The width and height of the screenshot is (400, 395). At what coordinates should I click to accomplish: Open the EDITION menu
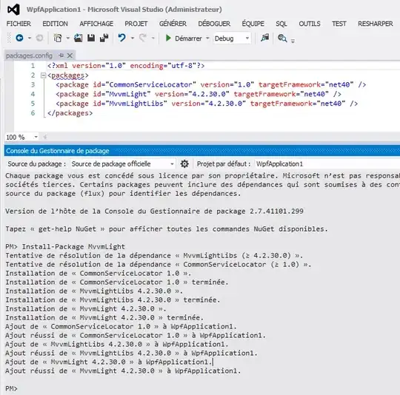pyautogui.click(x=55, y=24)
